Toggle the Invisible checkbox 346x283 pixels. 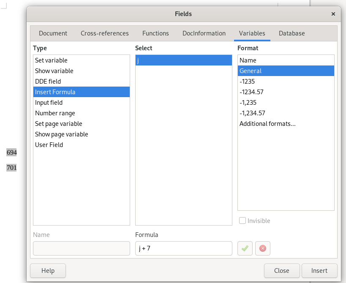(x=242, y=221)
